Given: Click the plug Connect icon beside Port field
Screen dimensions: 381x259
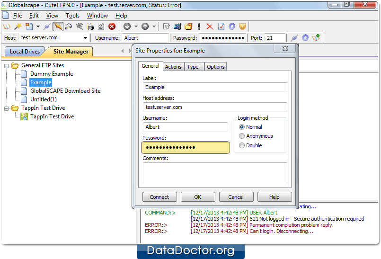Looking at the screenshot, I should (x=294, y=38).
